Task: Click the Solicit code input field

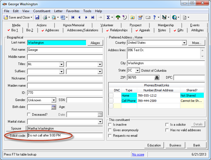Action: [x=65, y=136]
